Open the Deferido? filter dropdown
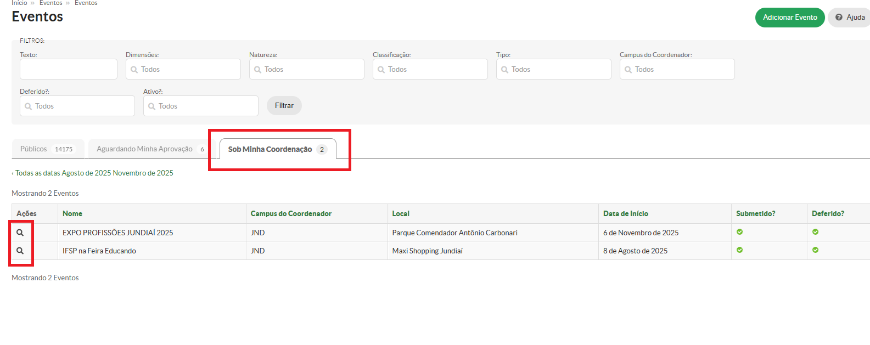The width and height of the screenshot is (870, 345). pos(77,106)
